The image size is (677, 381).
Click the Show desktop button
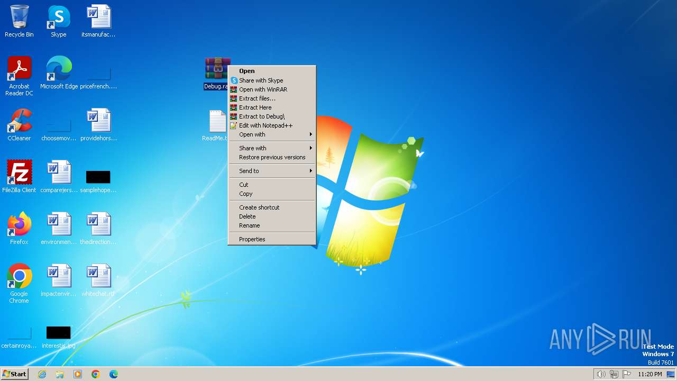pos(671,374)
